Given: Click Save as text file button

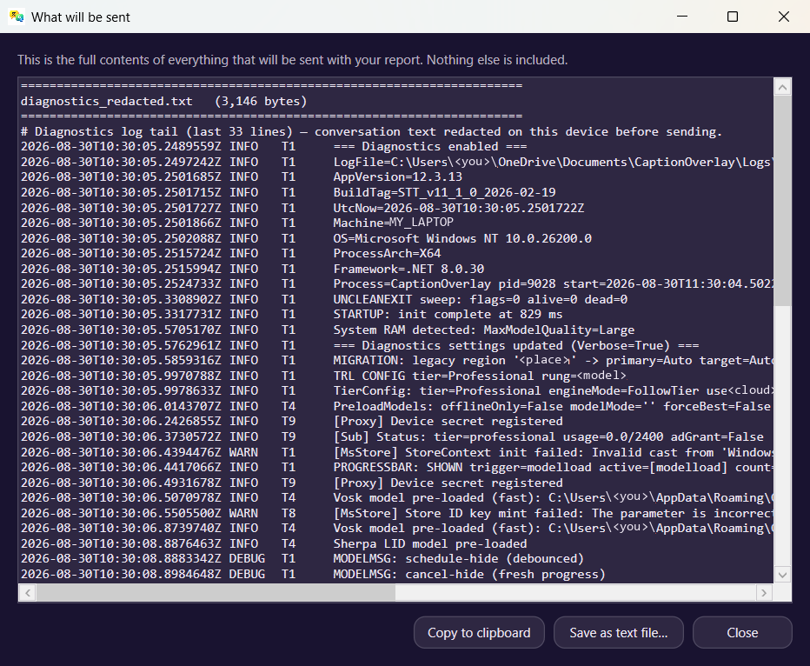Looking at the screenshot, I should (618, 632).
